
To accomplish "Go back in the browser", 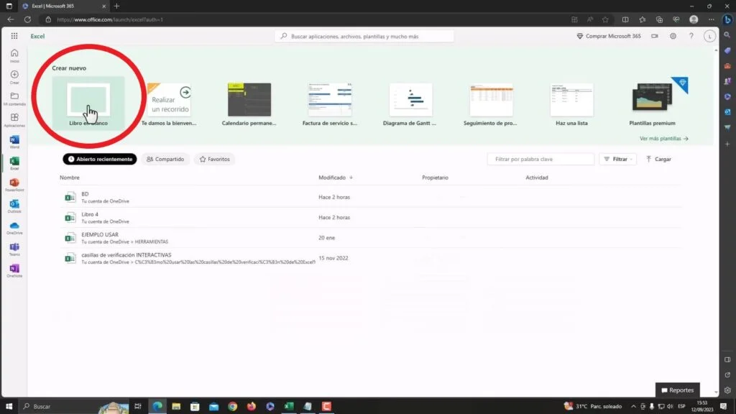I will tap(10, 19).
